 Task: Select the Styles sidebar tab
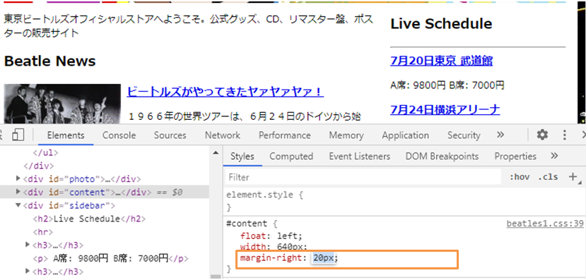[242, 156]
